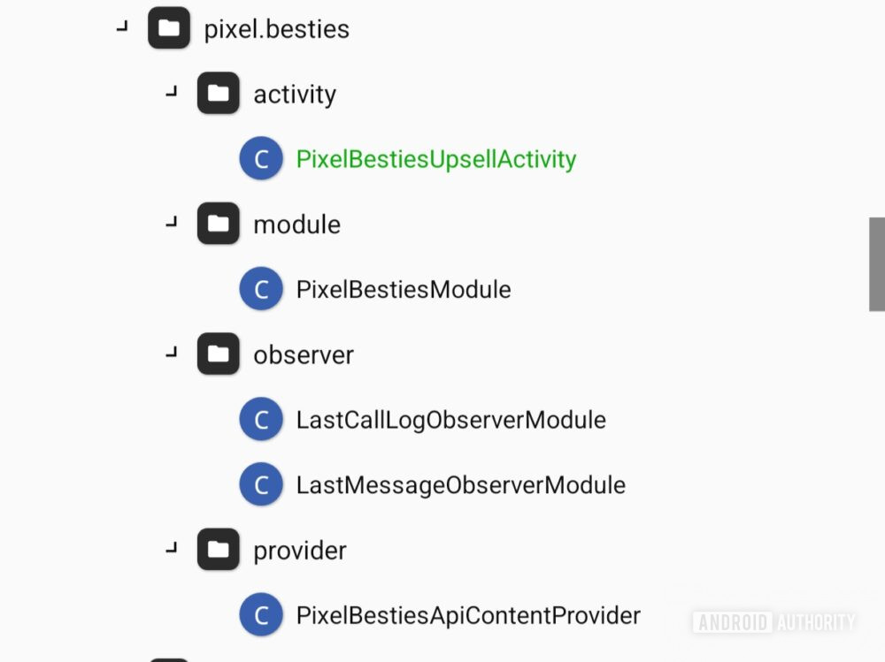Screen dimensions: 885x662
Task: Click the activity folder icon
Action: 219,93
